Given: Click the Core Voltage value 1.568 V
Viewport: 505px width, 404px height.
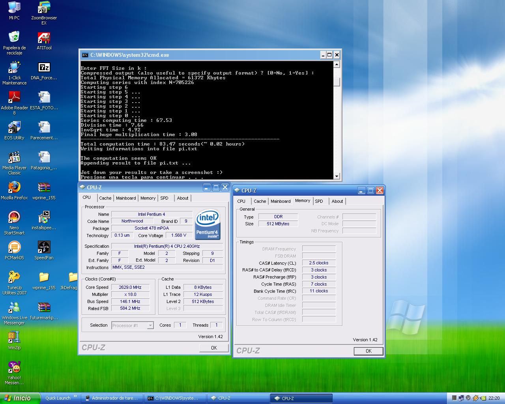Looking at the screenshot, I should click(x=179, y=235).
